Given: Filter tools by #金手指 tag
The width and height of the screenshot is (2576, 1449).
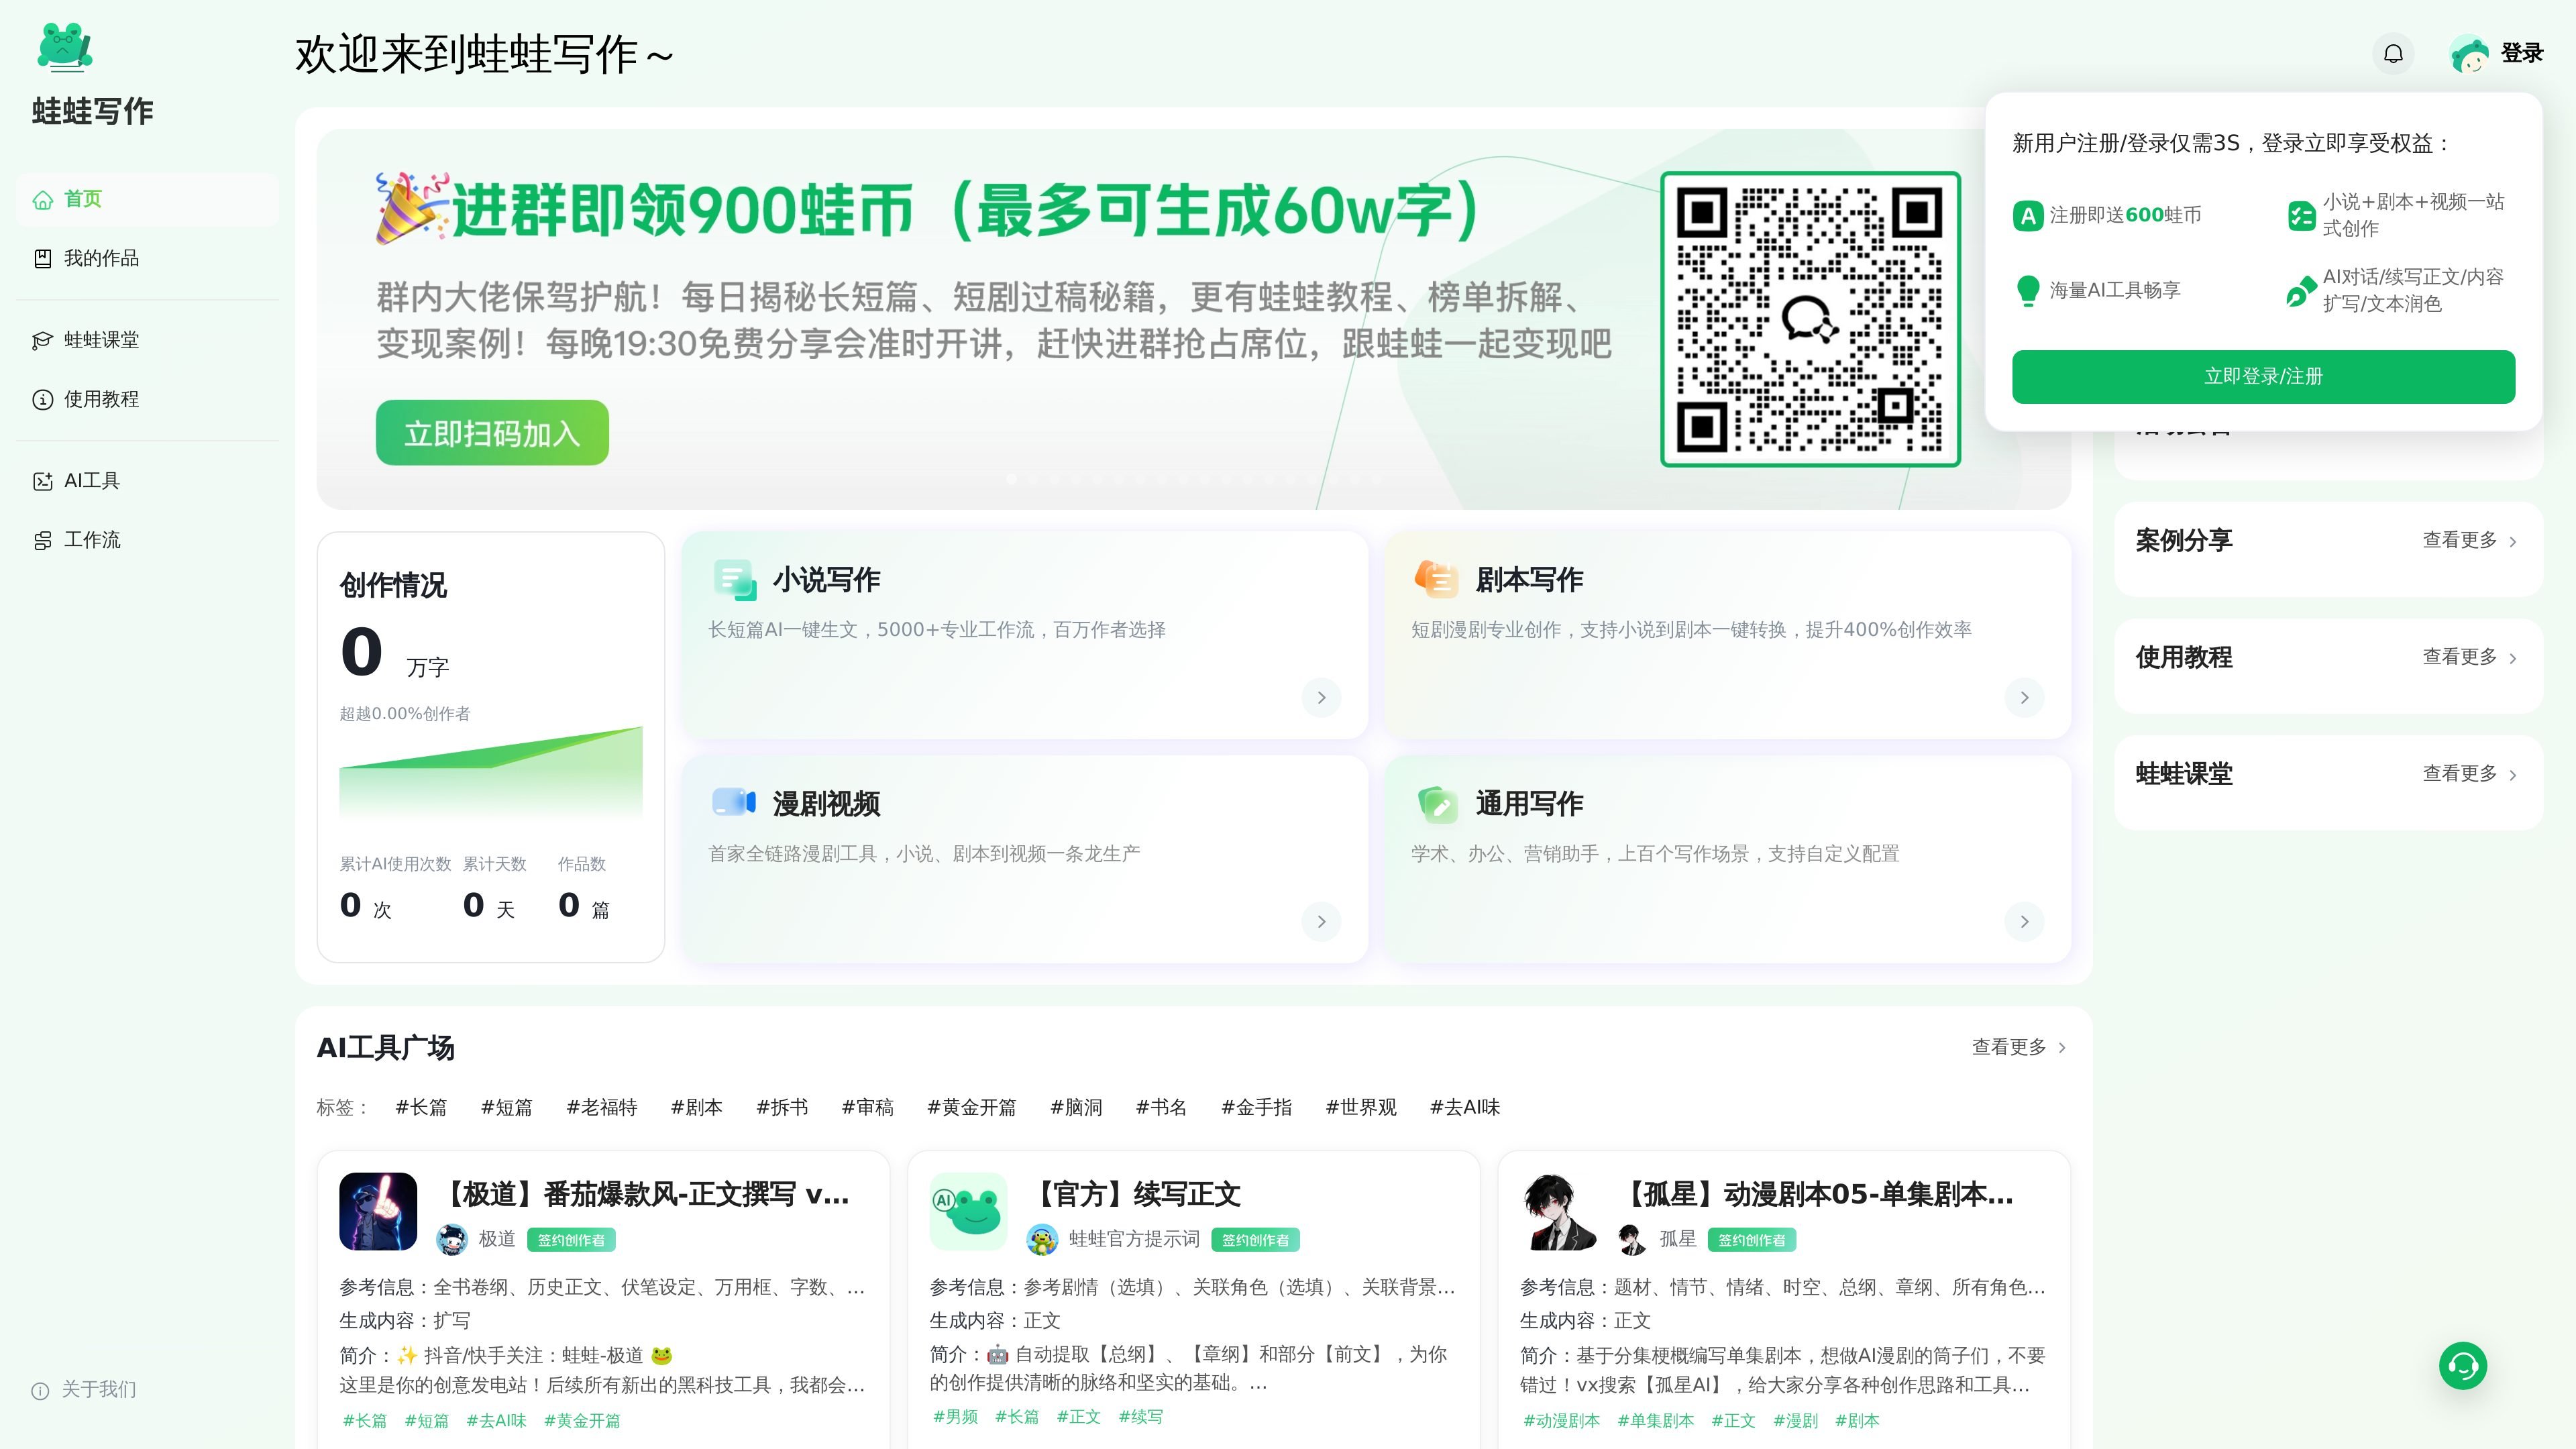Looking at the screenshot, I should click(1256, 1108).
